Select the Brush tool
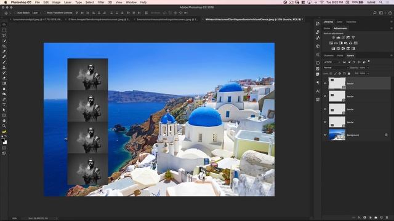Viewport: 394px width, 221px height. point(4,62)
